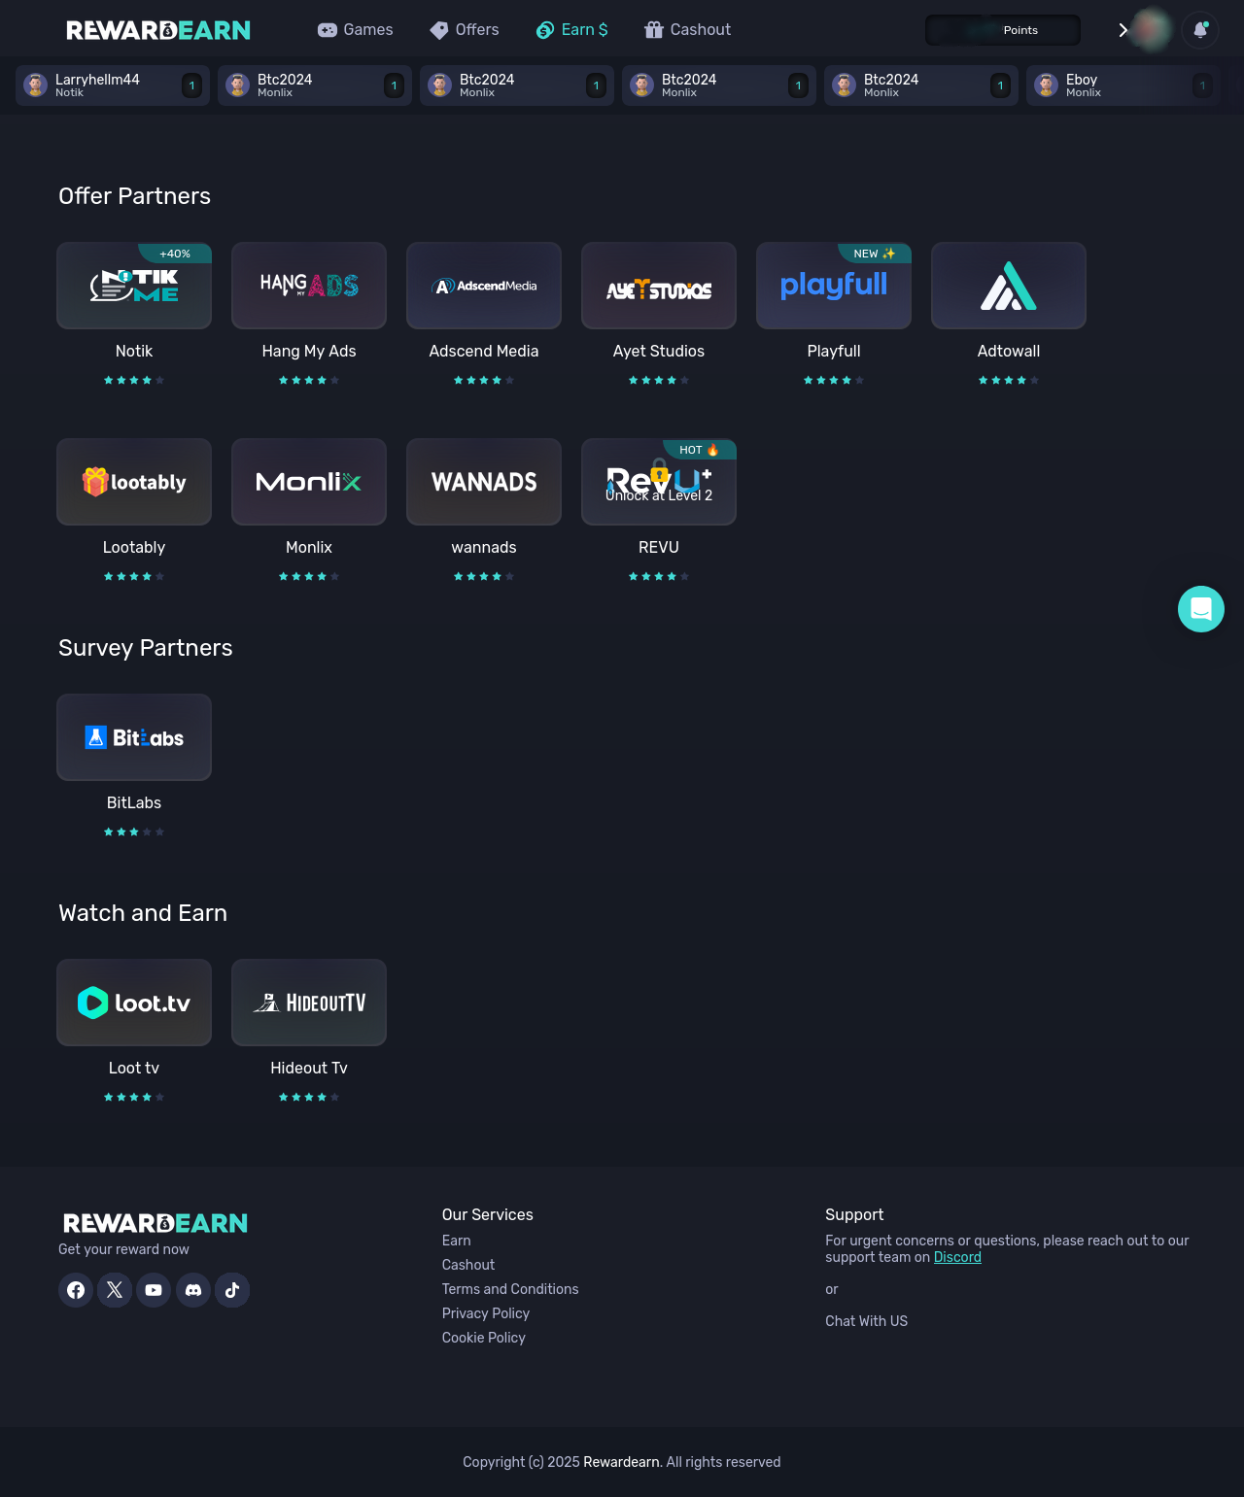Viewport: 1244px width, 1497px height.
Task: Open the Lootably partner logo
Action: tap(134, 482)
